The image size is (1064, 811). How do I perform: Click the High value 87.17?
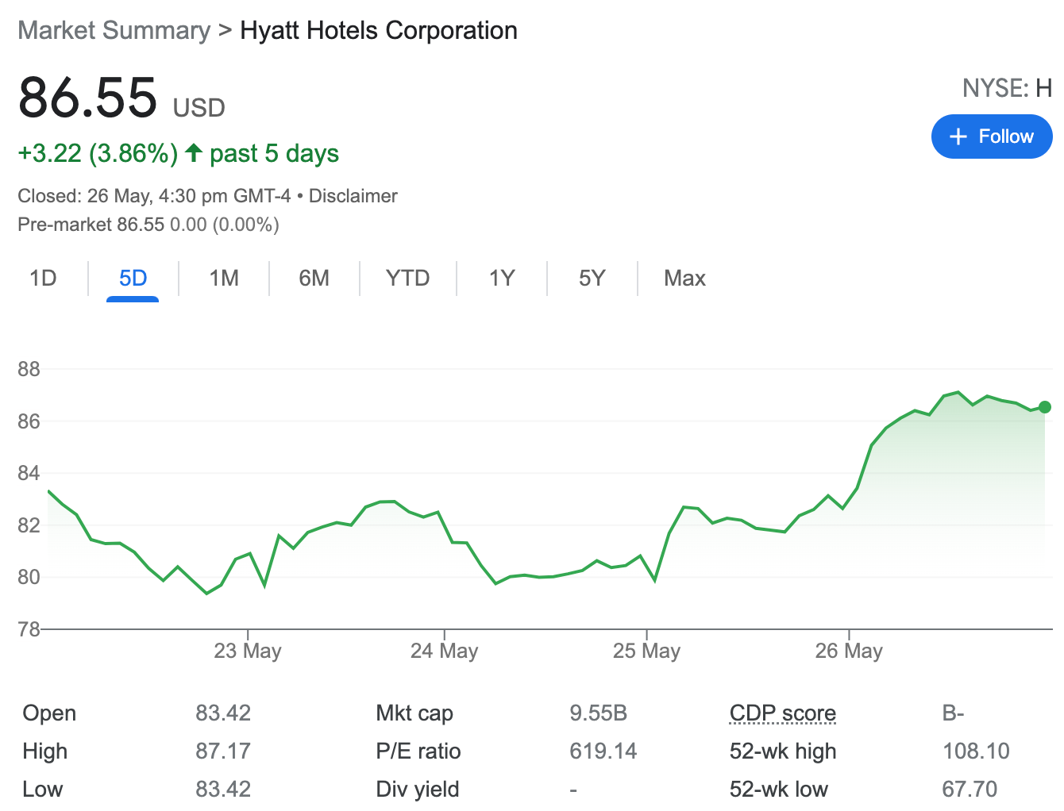point(223,751)
